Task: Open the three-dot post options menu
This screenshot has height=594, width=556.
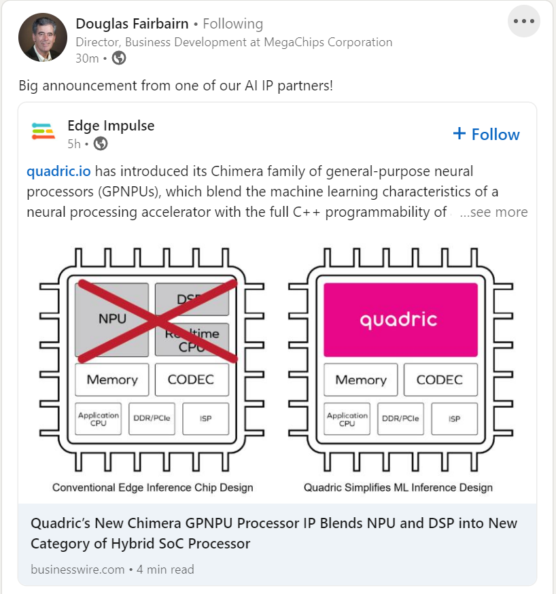Action: click(x=524, y=21)
